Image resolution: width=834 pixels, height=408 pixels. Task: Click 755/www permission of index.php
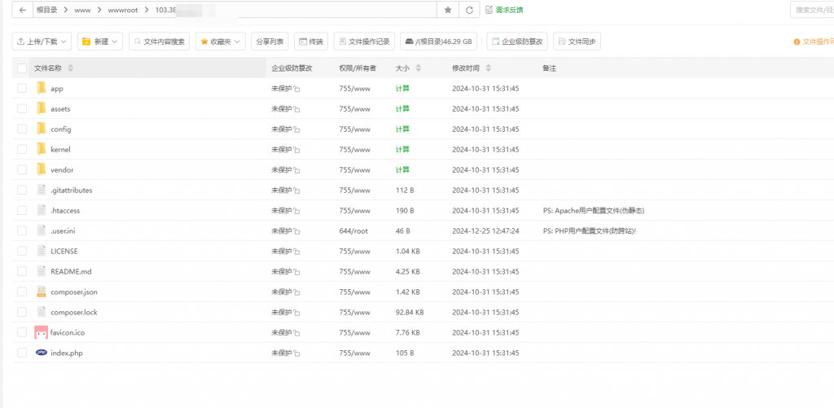click(354, 353)
